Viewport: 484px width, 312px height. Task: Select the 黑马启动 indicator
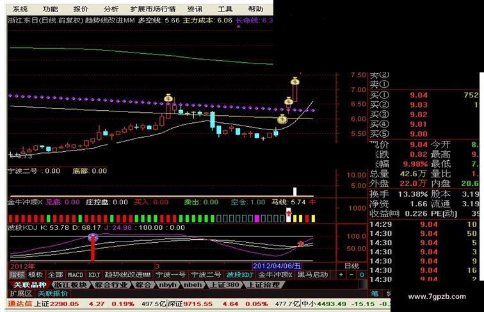click(312, 275)
